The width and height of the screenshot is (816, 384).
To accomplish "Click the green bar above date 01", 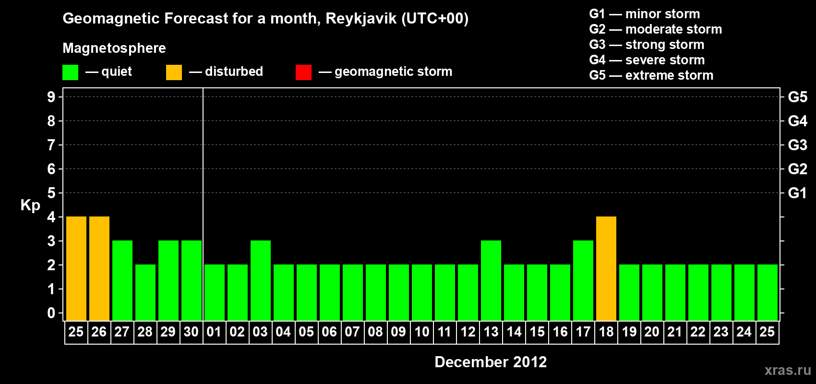I will [x=215, y=293].
